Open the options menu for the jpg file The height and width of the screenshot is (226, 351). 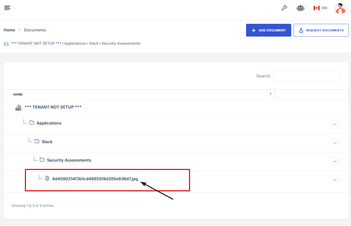pyautogui.click(x=335, y=180)
